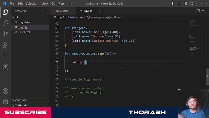Toggle bottom panel visibility

point(179,4)
